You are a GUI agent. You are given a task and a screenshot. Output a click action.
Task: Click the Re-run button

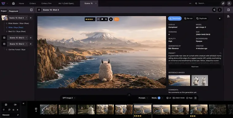188,19
